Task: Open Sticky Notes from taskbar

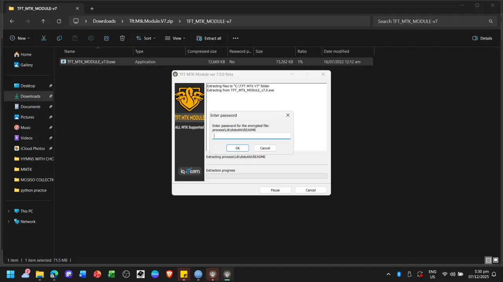Action: tap(184, 274)
